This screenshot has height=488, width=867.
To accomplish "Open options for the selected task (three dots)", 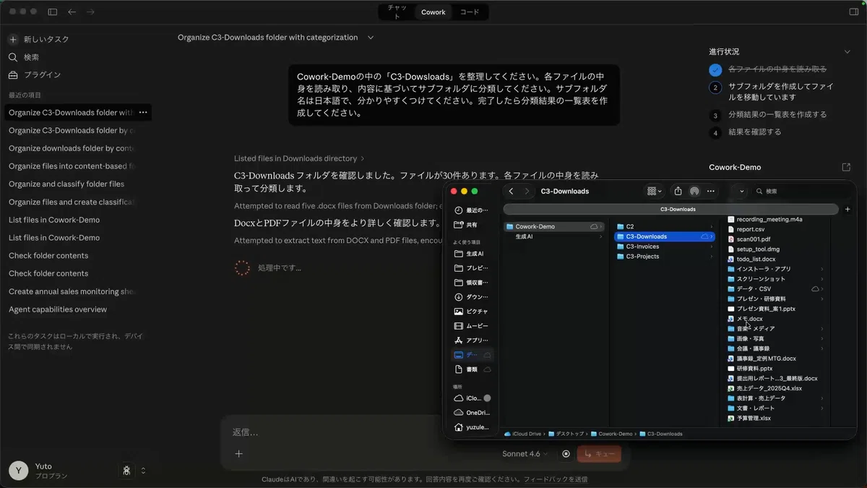I will (x=143, y=112).
